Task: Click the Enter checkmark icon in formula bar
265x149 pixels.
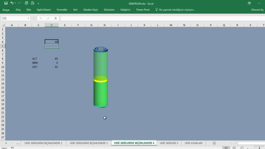Action: tap(48, 18)
